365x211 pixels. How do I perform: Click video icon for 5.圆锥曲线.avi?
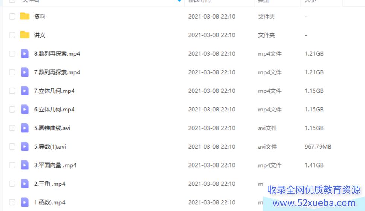tap(25, 128)
